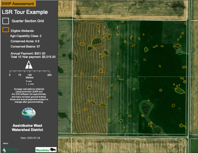Click the Annual Payment $501.50 text
198x153 pixels.
pos(28,54)
